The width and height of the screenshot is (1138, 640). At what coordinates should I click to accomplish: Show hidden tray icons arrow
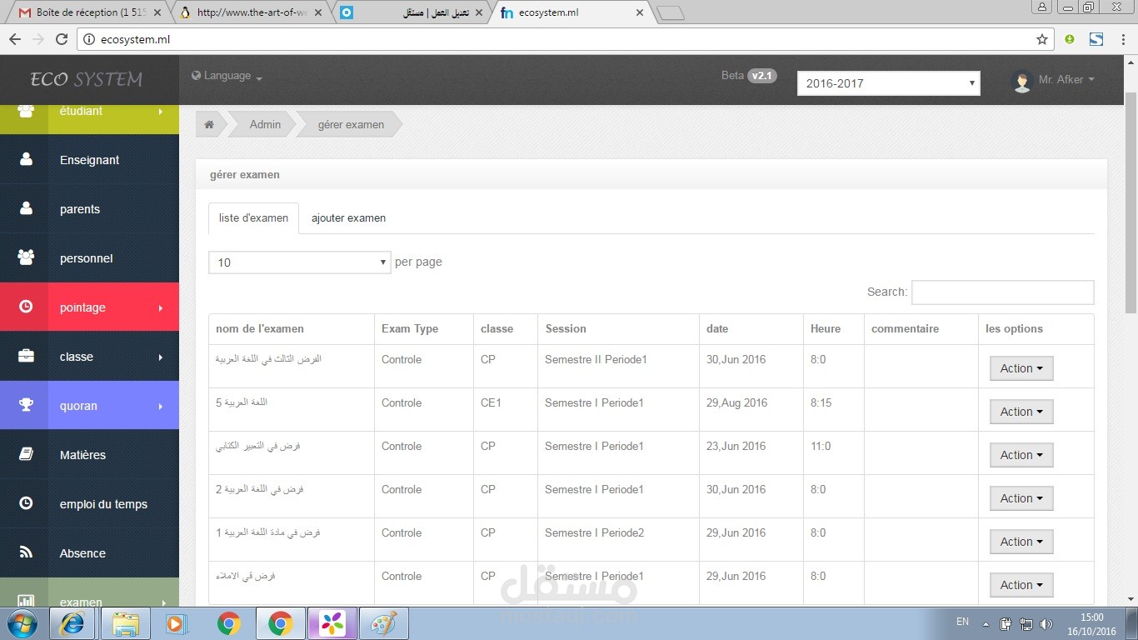point(986,624)
